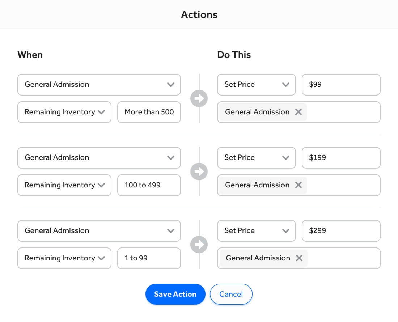
Task: Remove the General Admission tag from the $99 rule
Action: (298, 112)
